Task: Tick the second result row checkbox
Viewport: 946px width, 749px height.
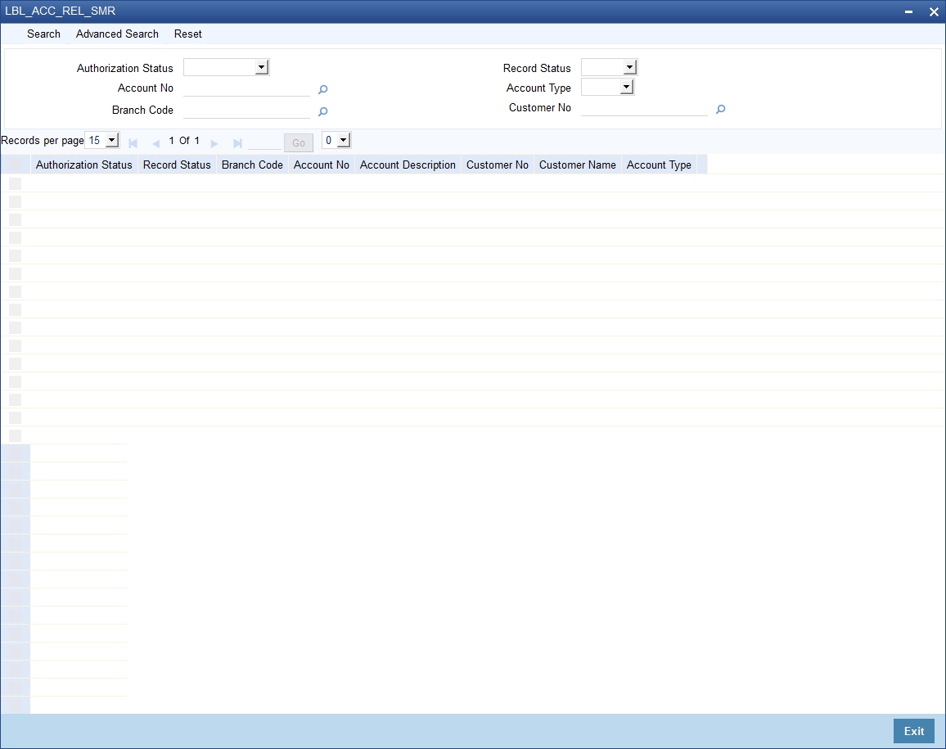Action: coord(15,201)
